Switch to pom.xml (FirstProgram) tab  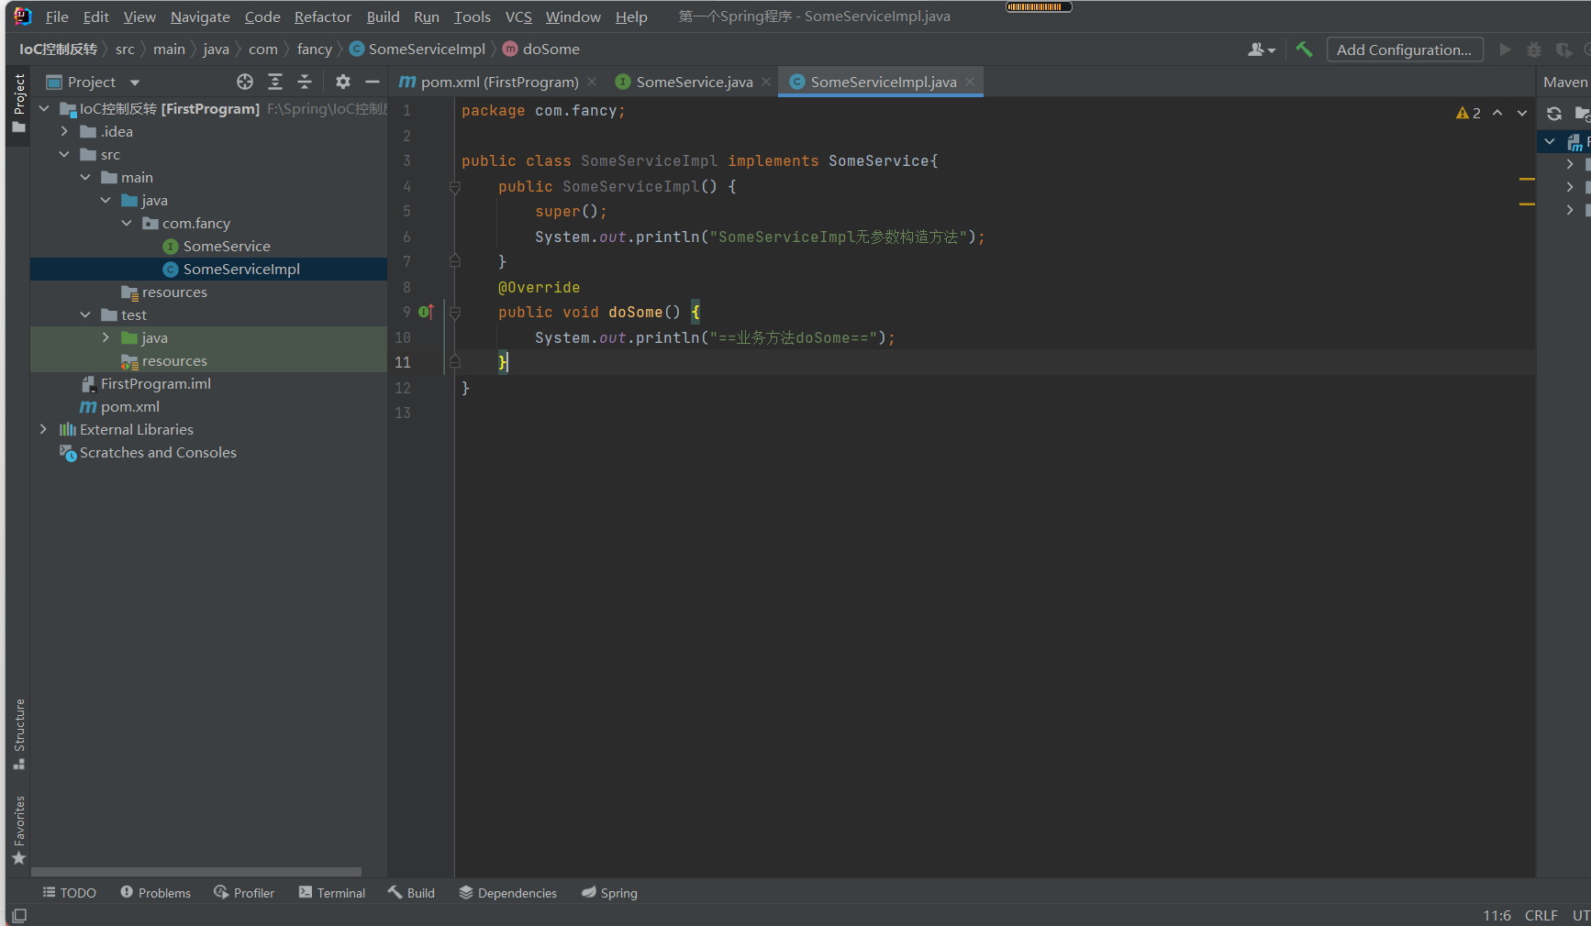[499, 82]
